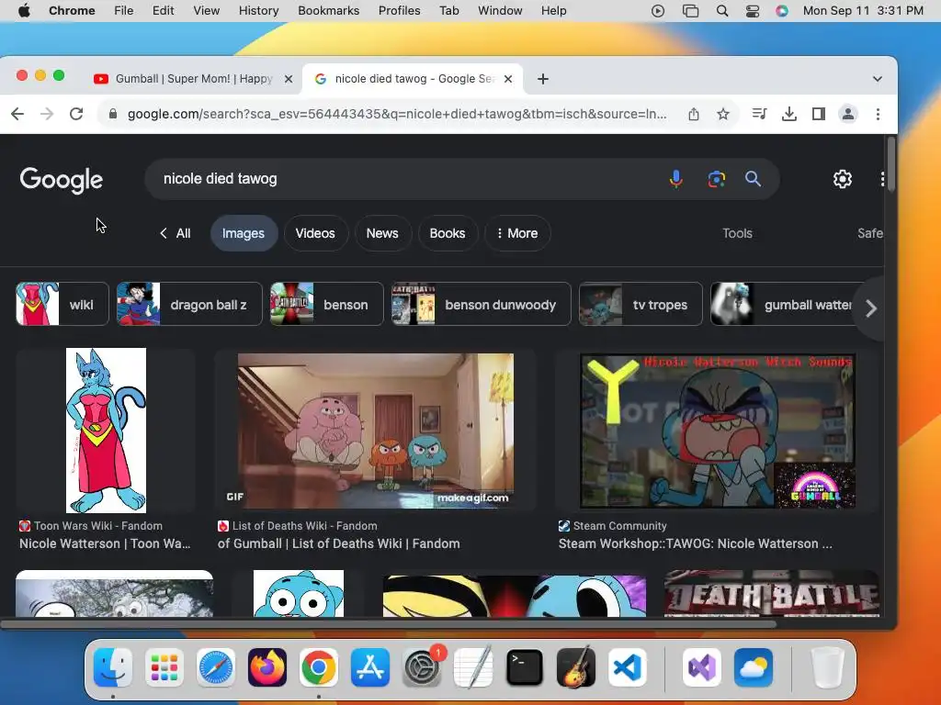
Task: Click the nicole died tawog search field
Action: click(x=408, y=179)
